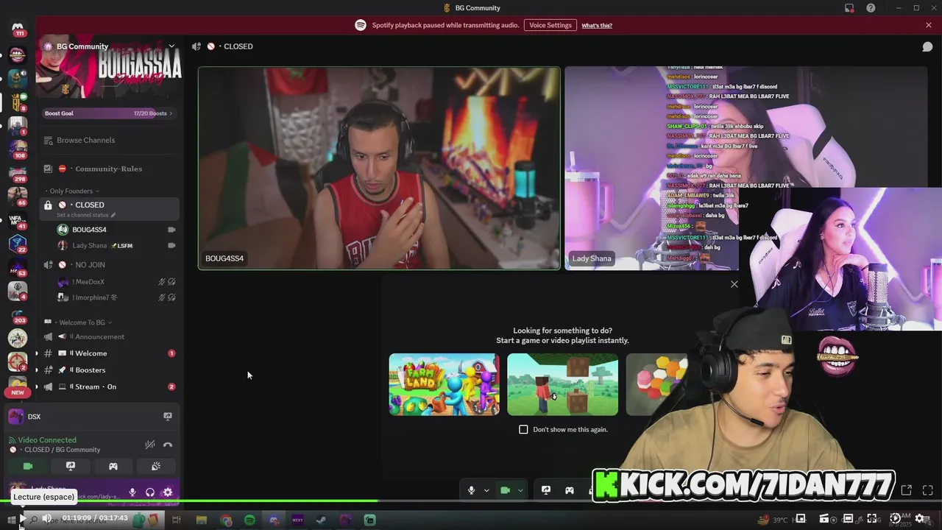Open the soundboard icon in voice panel

click(x=156, y=466)
